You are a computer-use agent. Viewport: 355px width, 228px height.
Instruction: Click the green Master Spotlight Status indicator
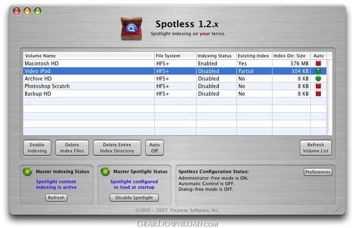coord(105,172)
